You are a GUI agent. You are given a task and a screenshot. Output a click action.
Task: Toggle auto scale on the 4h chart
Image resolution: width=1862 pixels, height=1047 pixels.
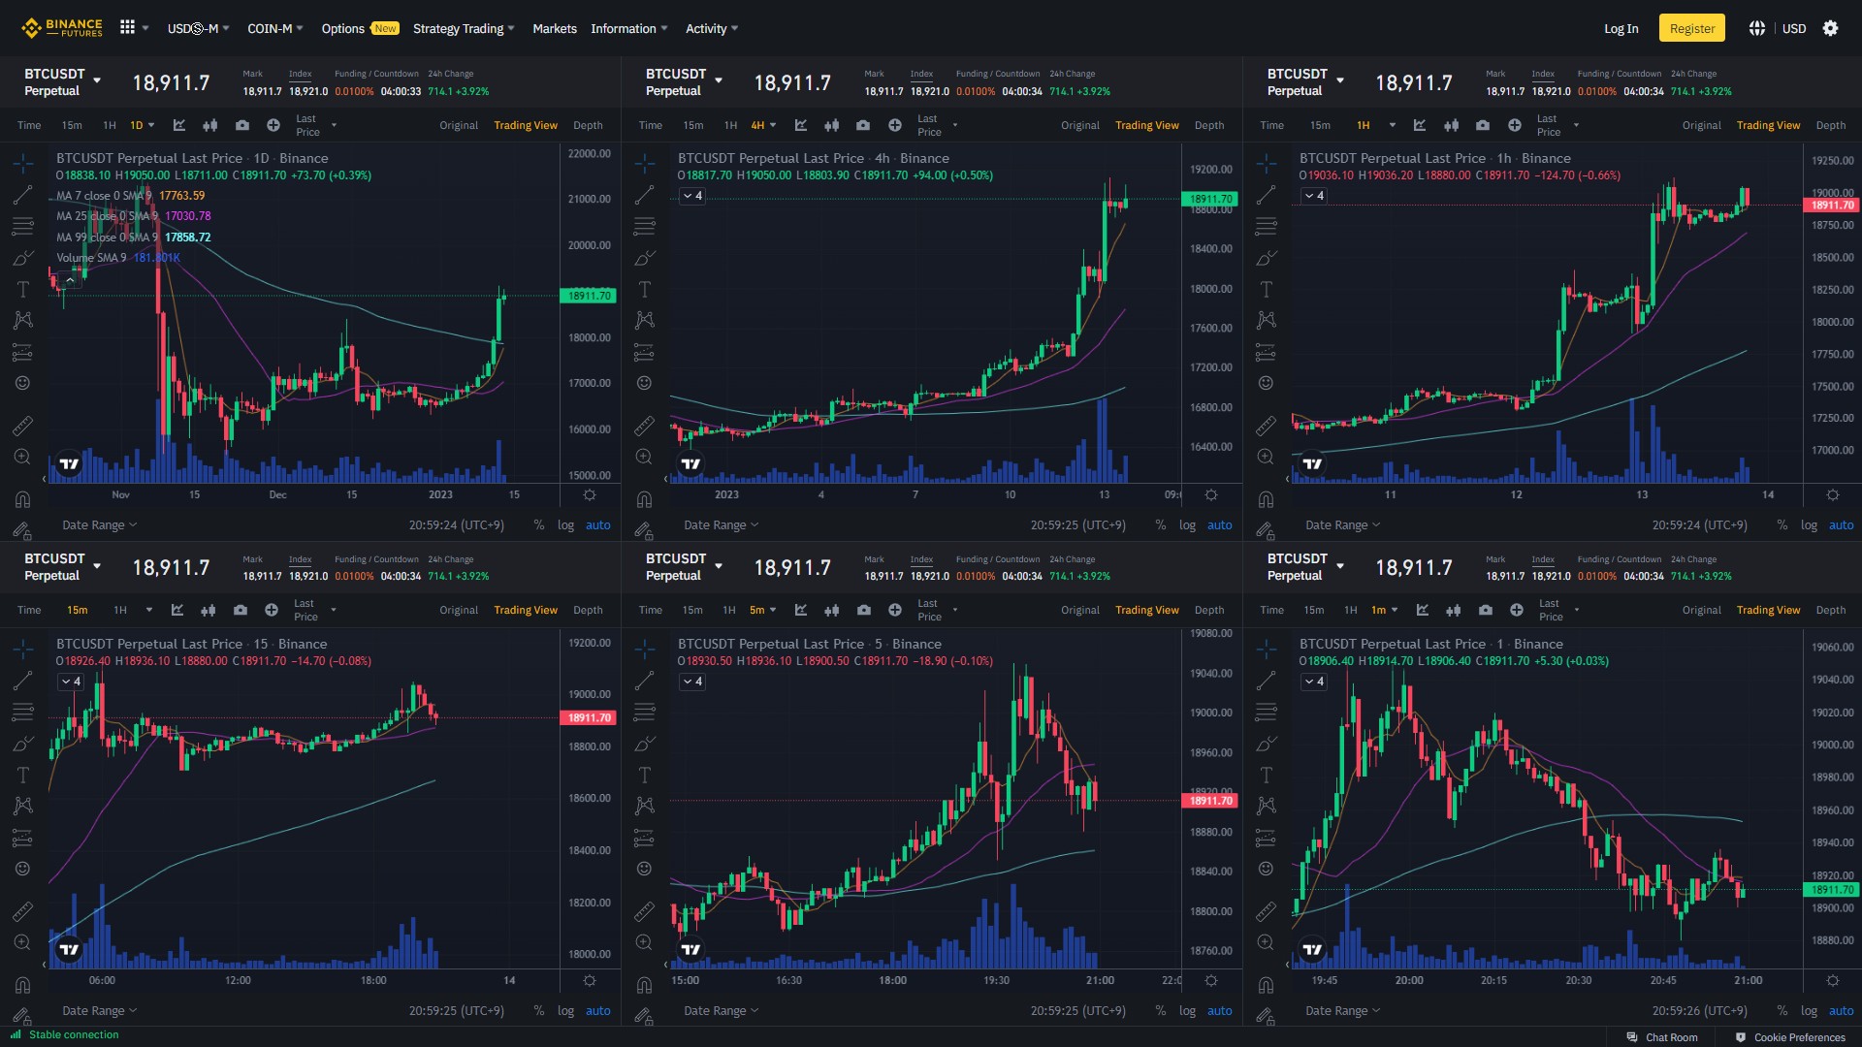point(1219,524)
